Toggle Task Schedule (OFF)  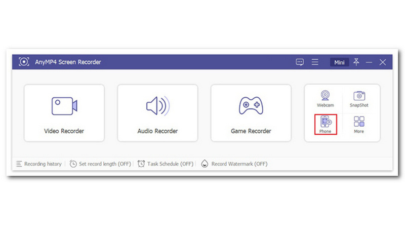tap(166, 164)
